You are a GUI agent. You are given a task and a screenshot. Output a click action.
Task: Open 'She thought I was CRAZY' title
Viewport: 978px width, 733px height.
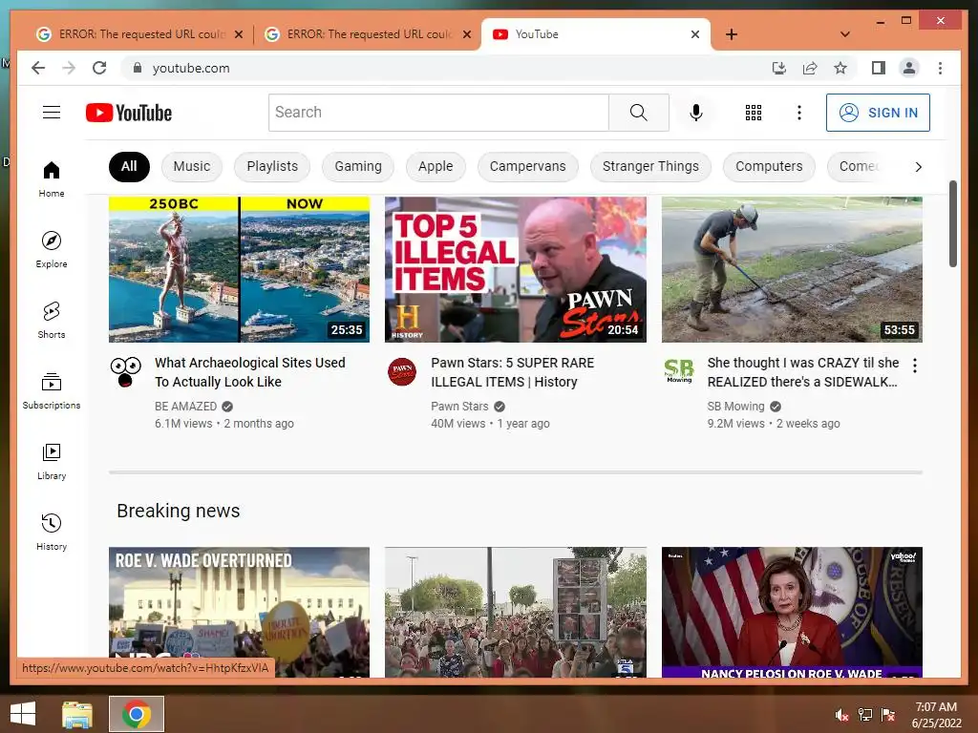[x=803, y=372]
